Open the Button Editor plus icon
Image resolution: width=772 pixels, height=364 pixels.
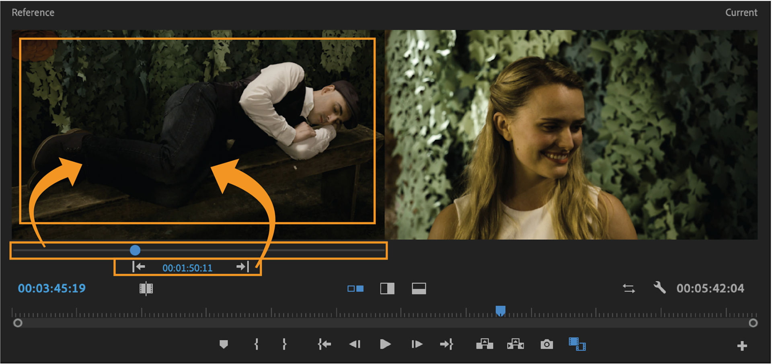742,346
